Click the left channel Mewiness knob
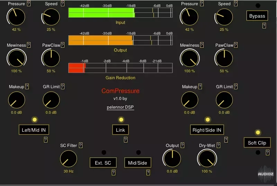 [16, 58]
